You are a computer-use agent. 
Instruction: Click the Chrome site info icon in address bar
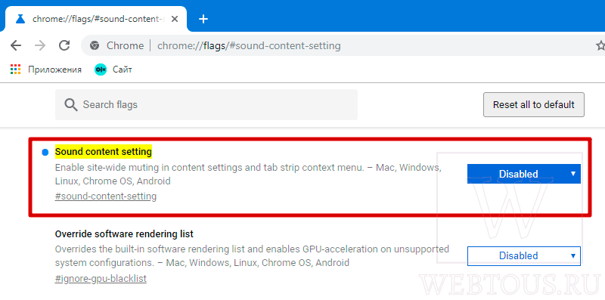94,46
